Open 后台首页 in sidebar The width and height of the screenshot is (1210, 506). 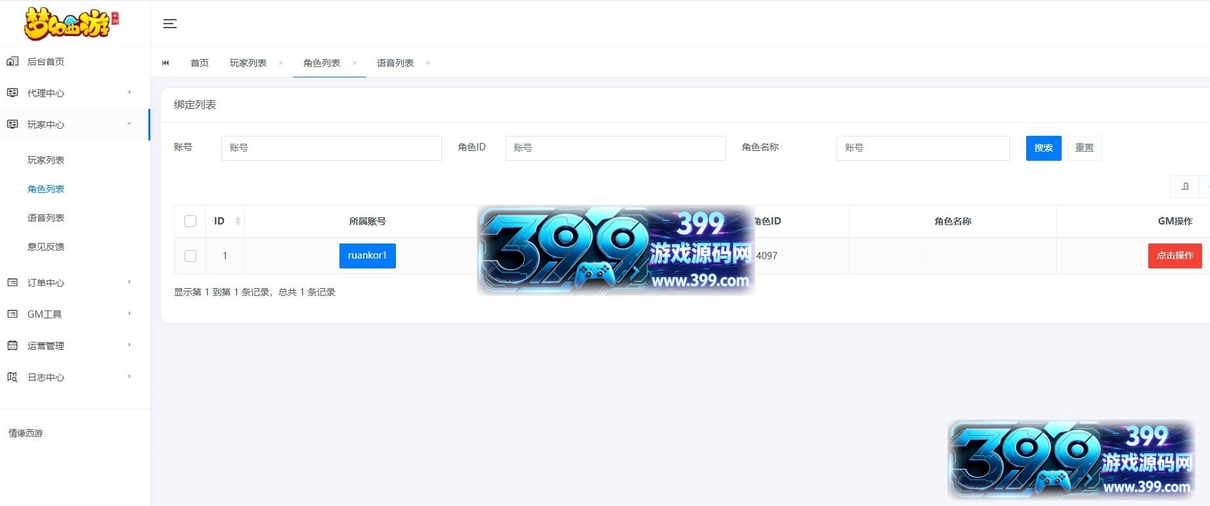[x=46, y=62]
